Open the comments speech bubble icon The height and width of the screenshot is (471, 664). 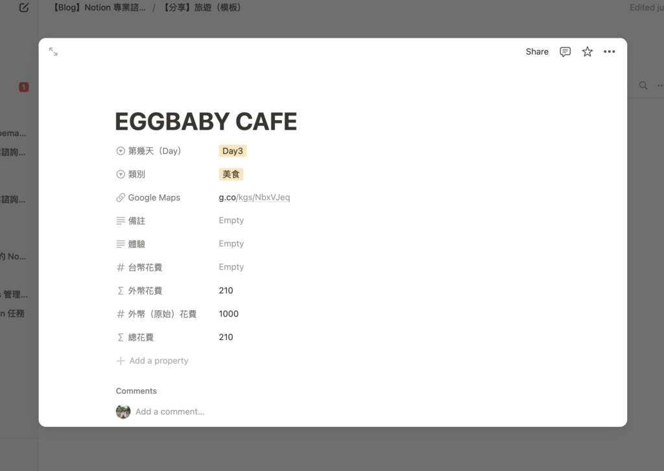pyautogui.click(x=565, y=52)
